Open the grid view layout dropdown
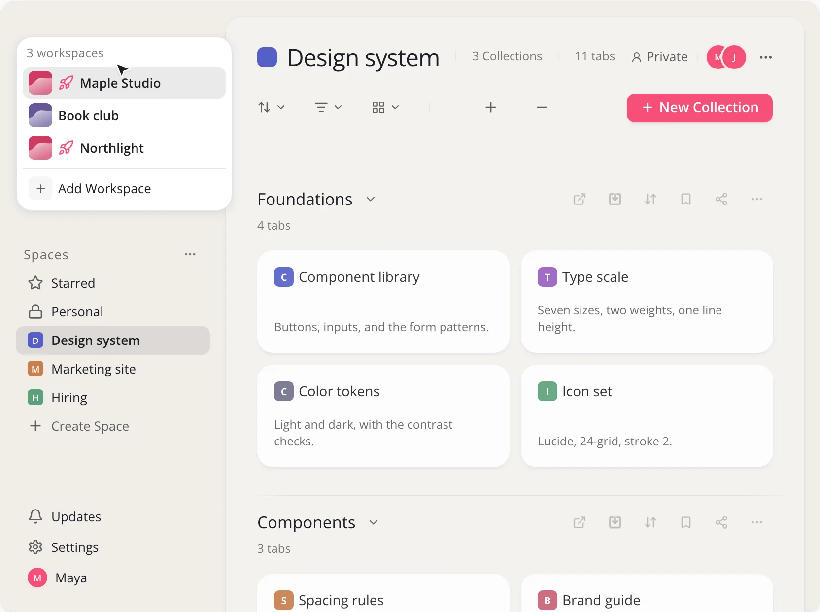 click(385, 107)
